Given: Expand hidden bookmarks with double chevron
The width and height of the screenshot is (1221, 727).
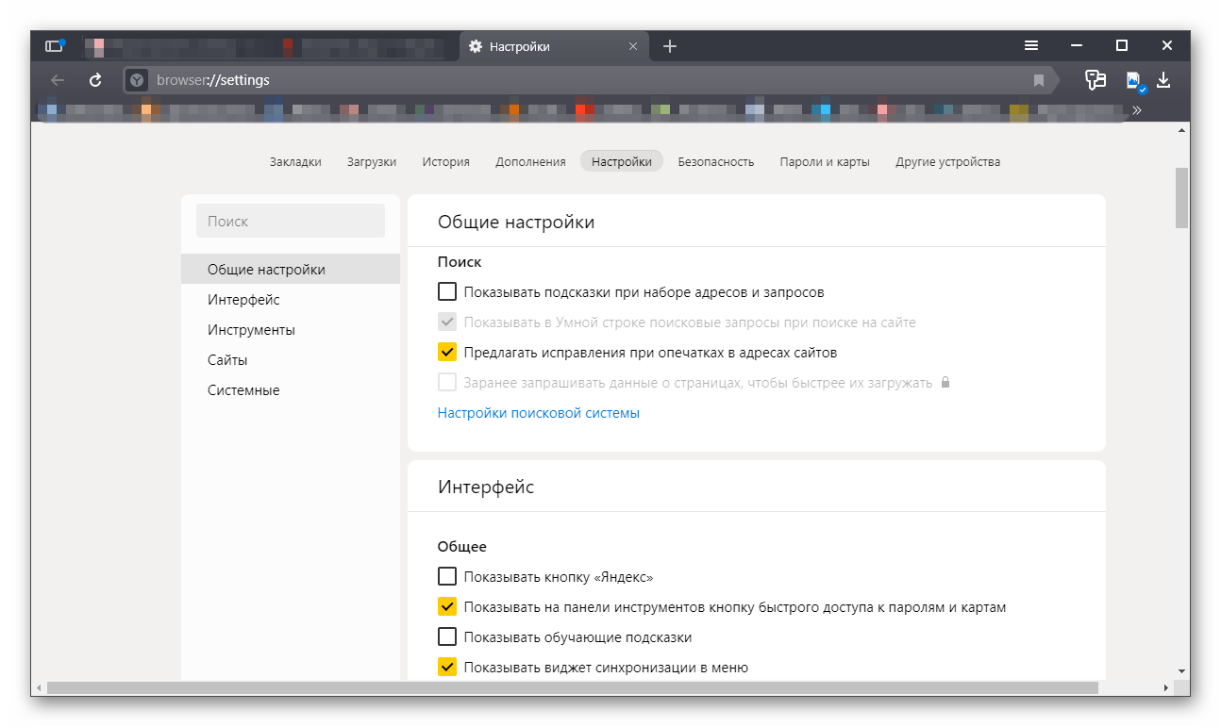Looking at the screenshot, I should (1137, 110).
